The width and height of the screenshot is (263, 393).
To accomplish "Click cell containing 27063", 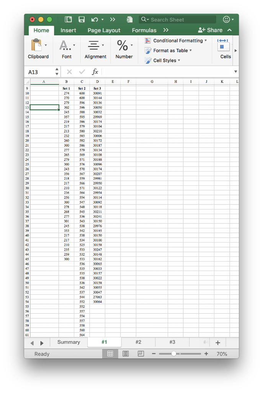I will pos(97,297).
